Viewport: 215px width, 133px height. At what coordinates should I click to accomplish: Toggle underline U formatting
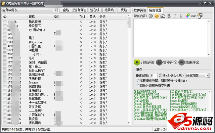tap(181, 16)
